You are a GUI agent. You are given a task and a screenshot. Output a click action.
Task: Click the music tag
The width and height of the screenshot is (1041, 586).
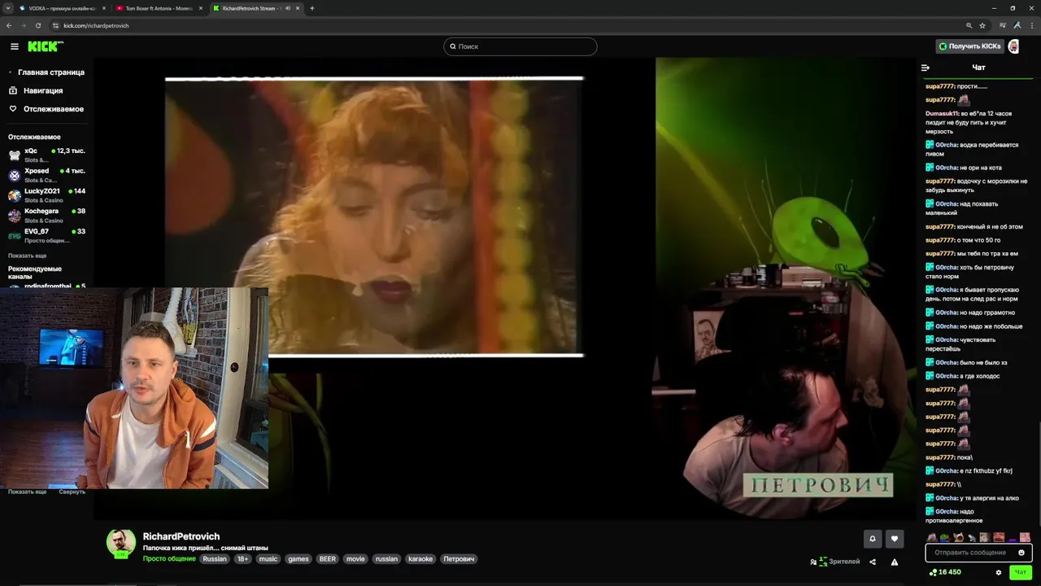tap(268, 559)
